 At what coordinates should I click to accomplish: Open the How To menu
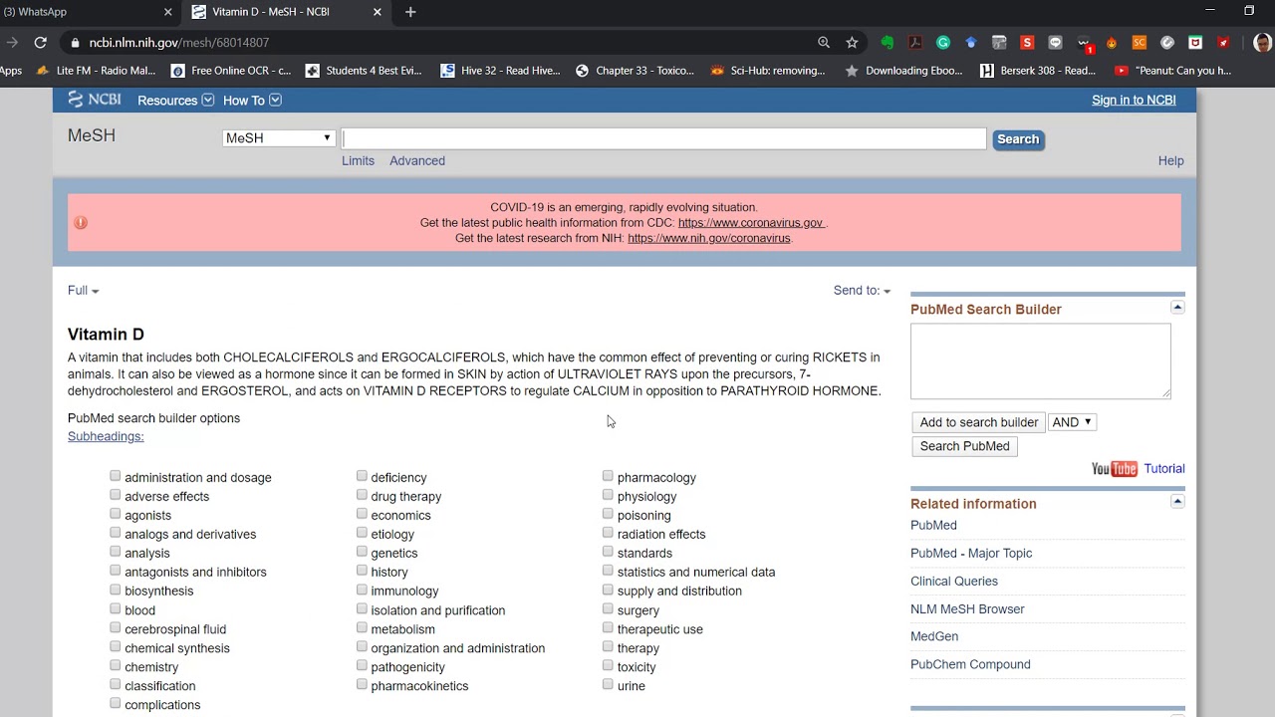(252, 101)
